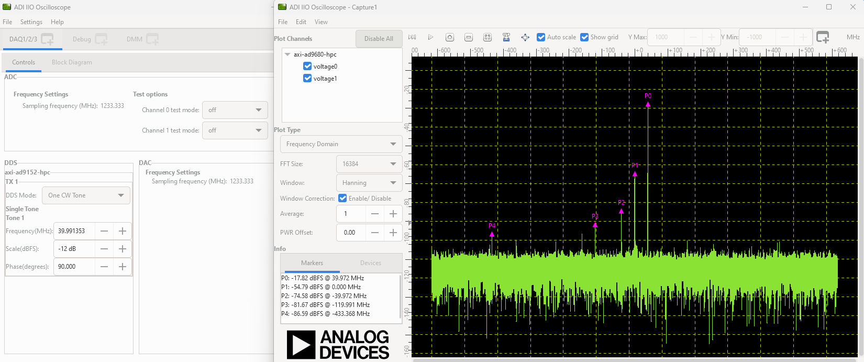The height and width of the screenshot is (362, 864).
Task: Open Channel 0 test mode dropdown
Action: point(235,110)
